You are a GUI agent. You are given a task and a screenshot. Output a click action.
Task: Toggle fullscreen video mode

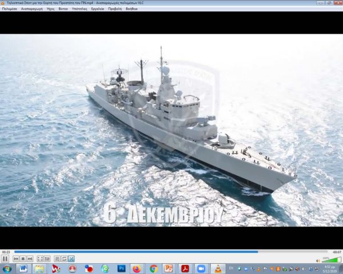tap(40, 259)
